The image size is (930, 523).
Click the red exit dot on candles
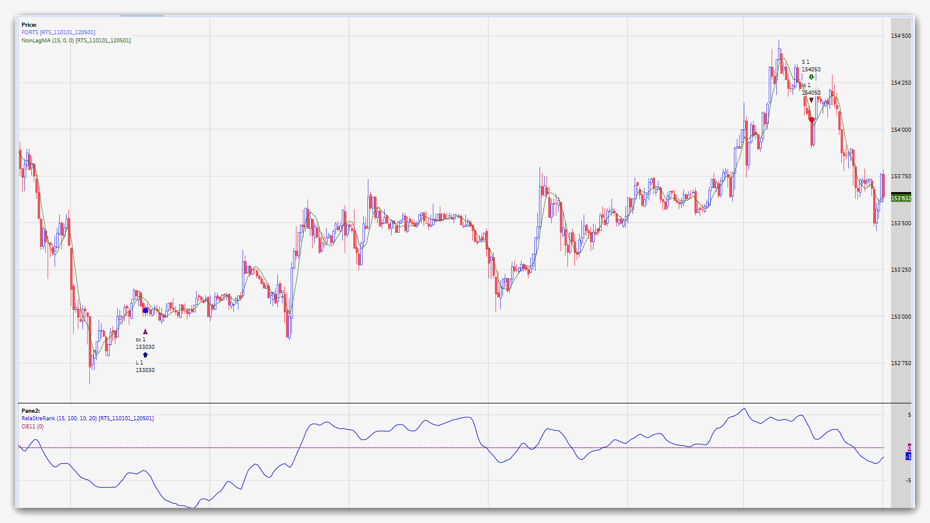(811, 120)
